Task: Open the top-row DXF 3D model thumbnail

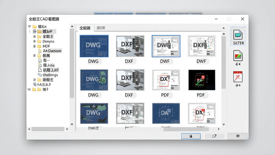Action: point(130,46)
